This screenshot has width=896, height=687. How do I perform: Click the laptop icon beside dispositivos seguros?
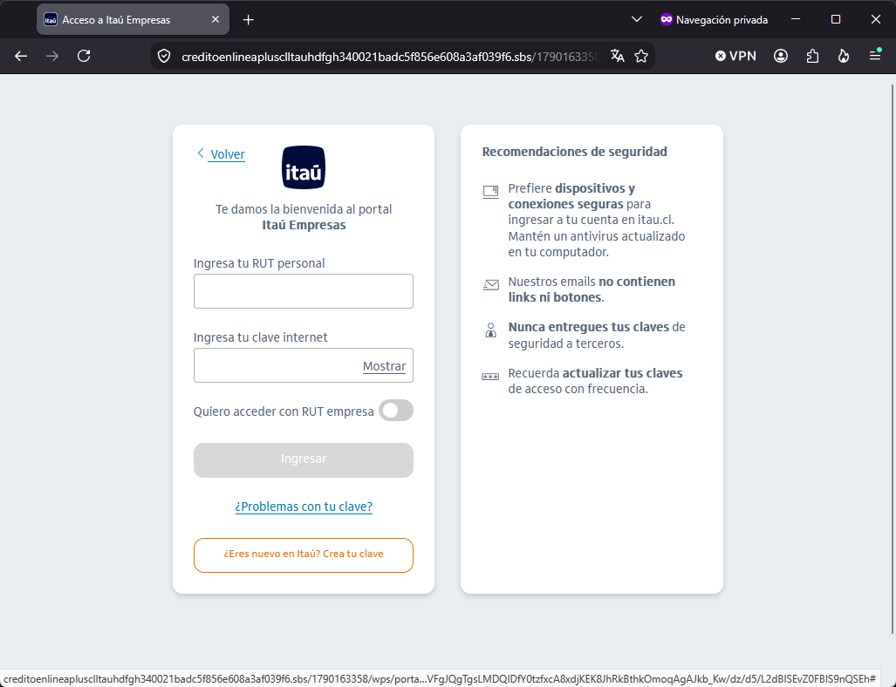click(x=491, y=191)
